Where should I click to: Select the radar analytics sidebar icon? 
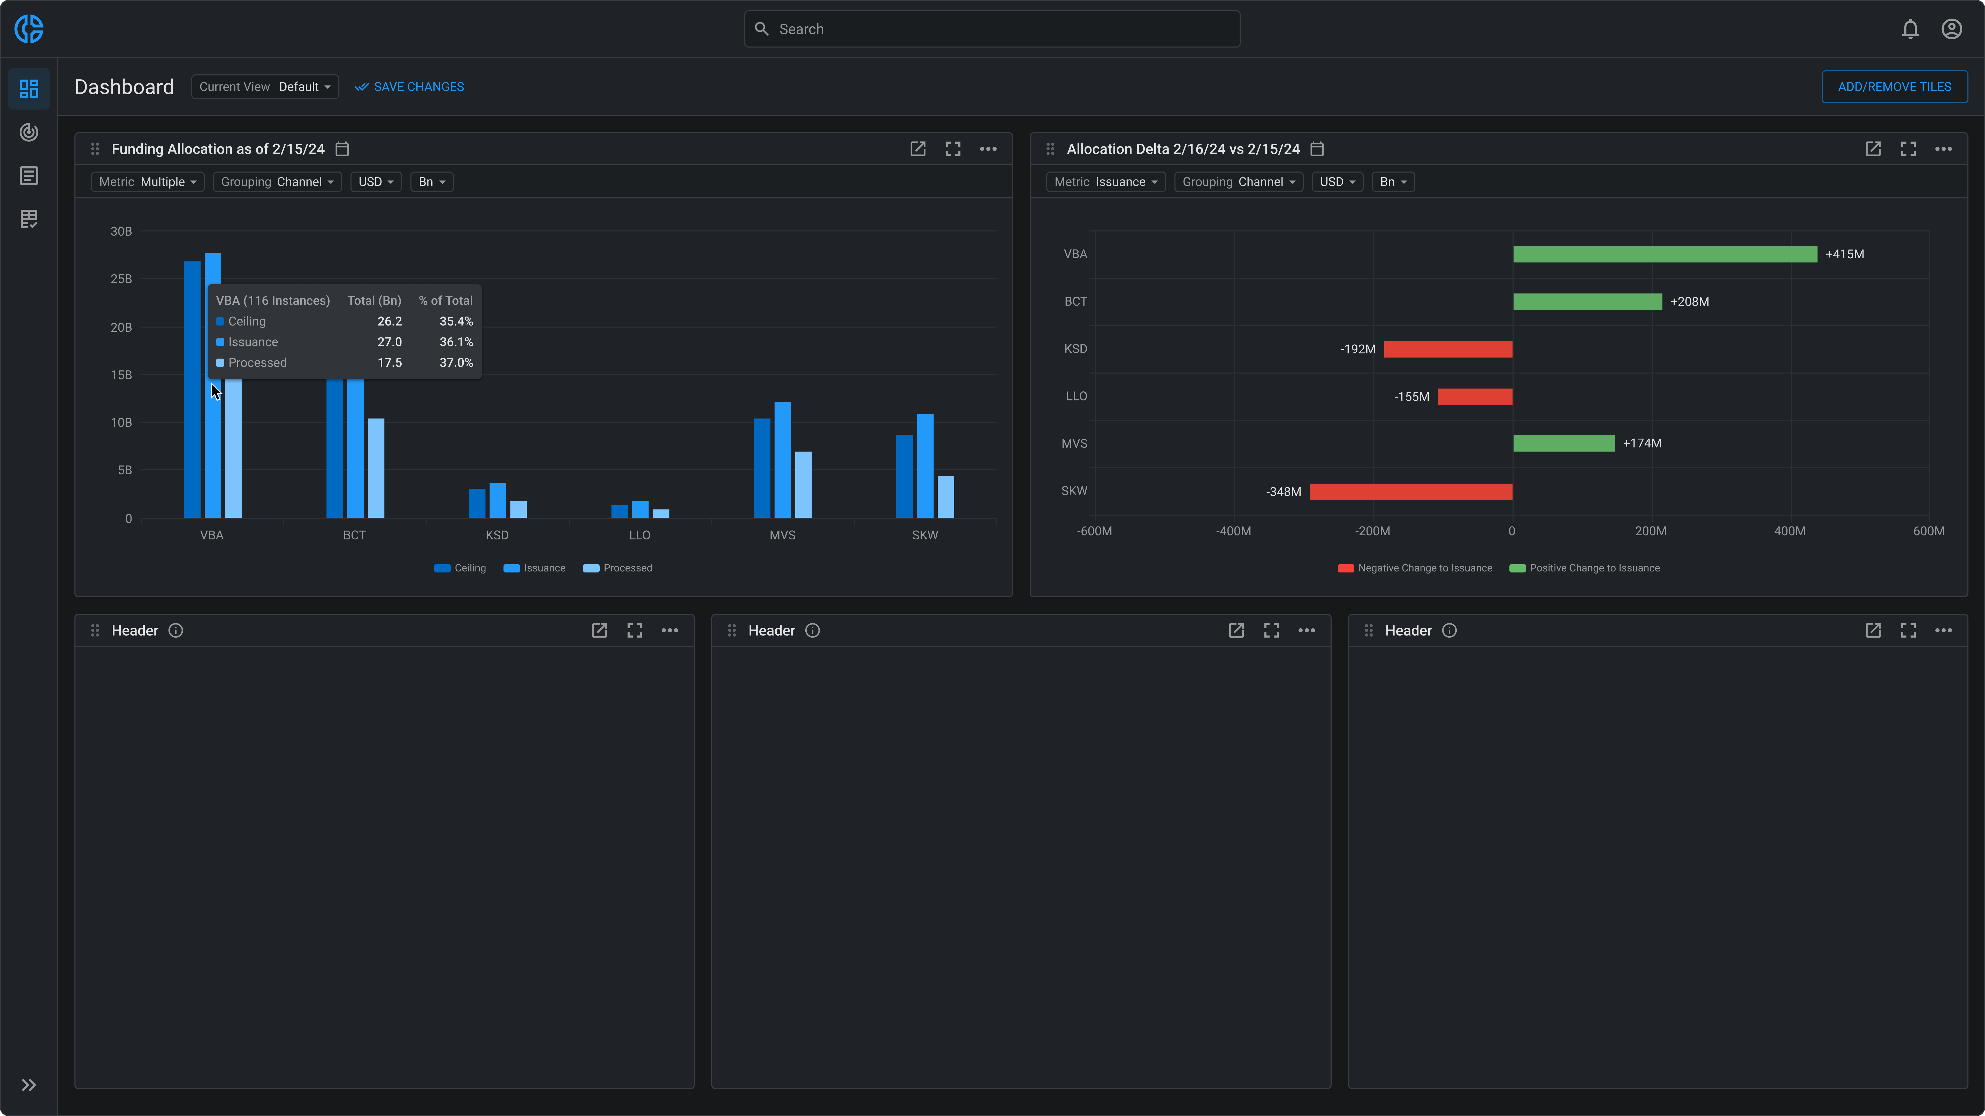pos(28,133)
